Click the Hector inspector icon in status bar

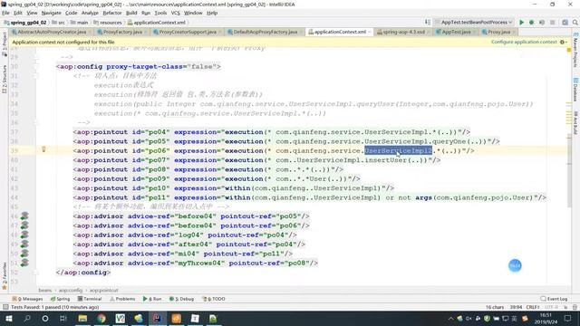click(x=575, y=307)
